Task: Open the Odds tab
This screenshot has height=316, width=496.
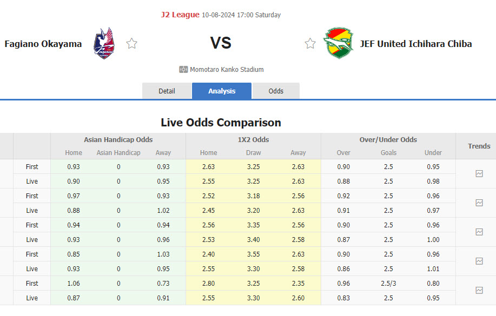Action: tap(276, 91)
